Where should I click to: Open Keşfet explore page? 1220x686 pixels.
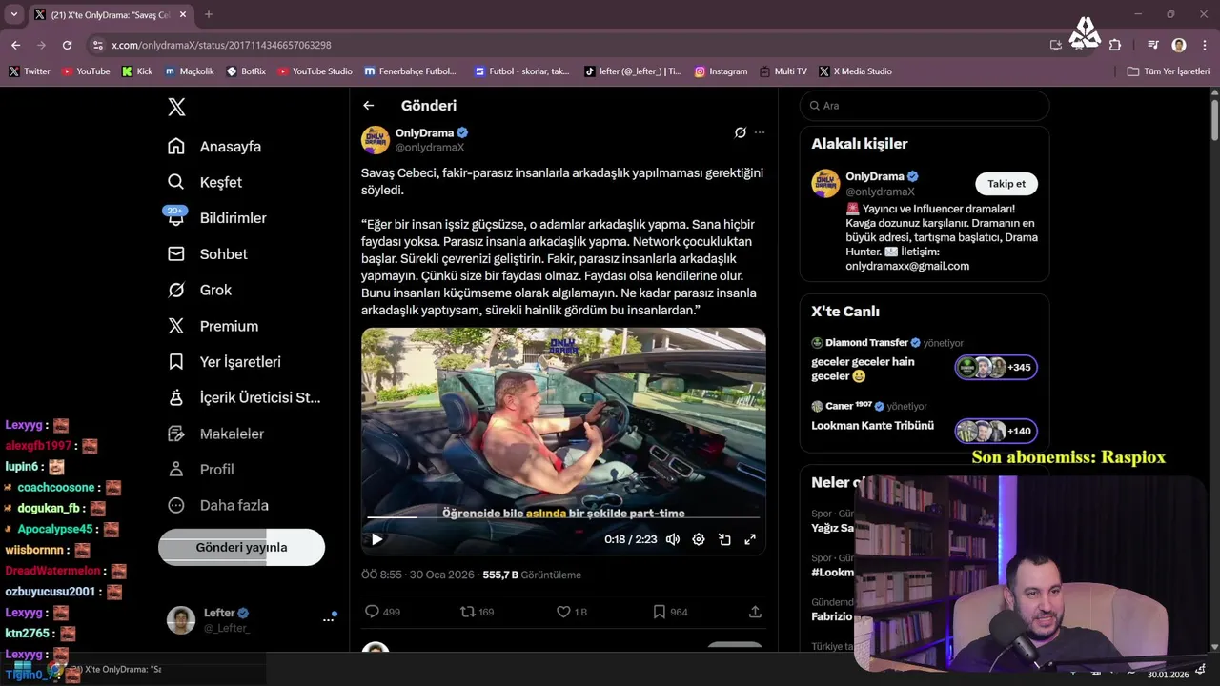(x=205, y=182)
